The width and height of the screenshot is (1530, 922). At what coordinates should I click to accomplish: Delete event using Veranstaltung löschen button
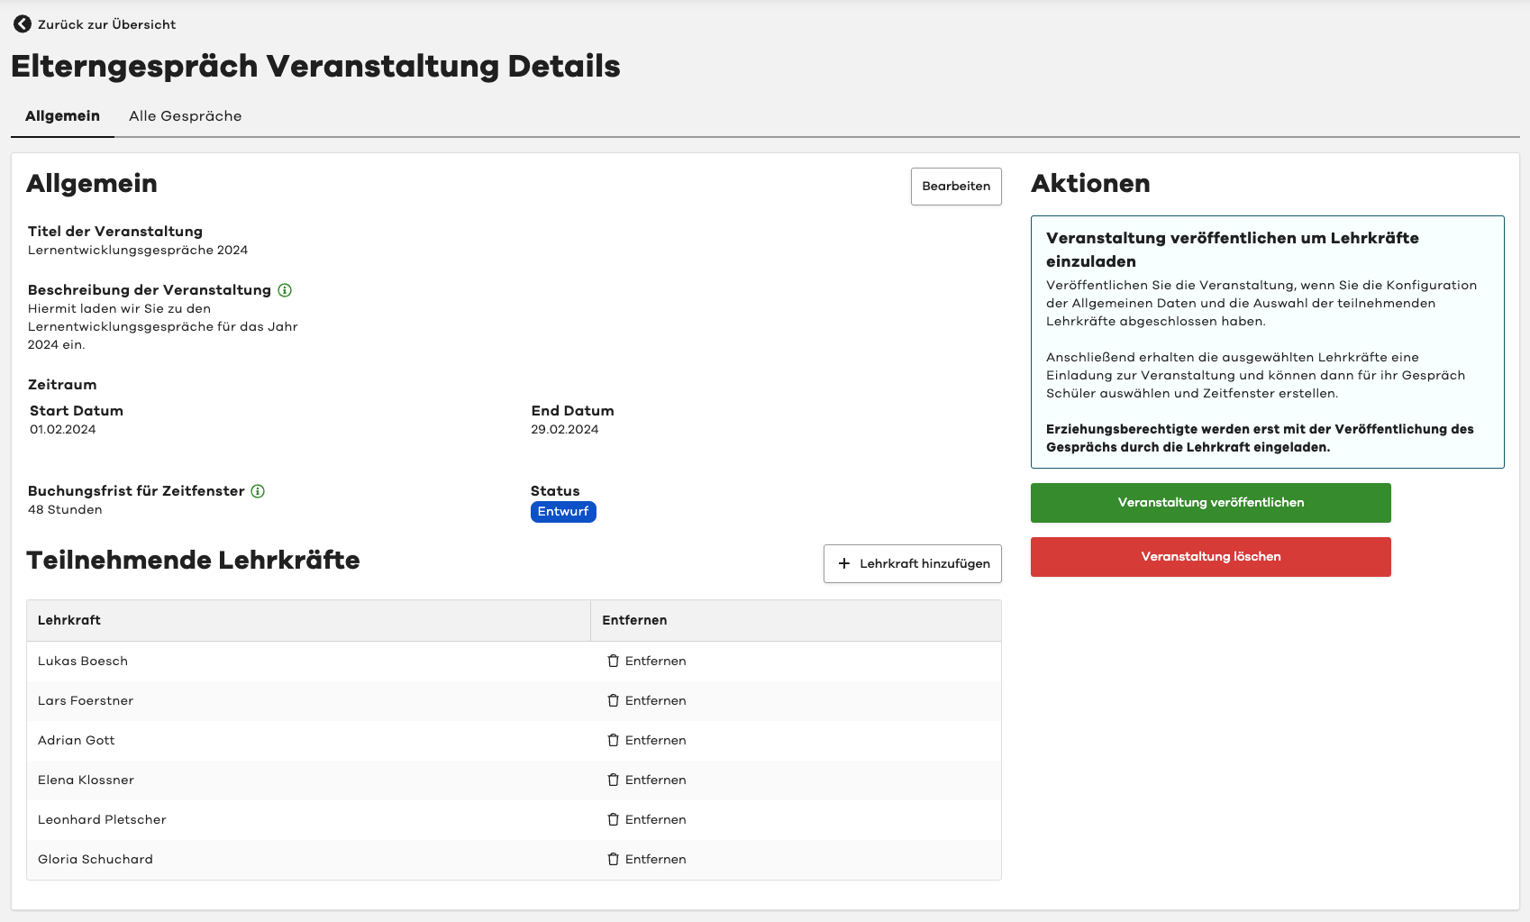click(x=1210, y=557)
